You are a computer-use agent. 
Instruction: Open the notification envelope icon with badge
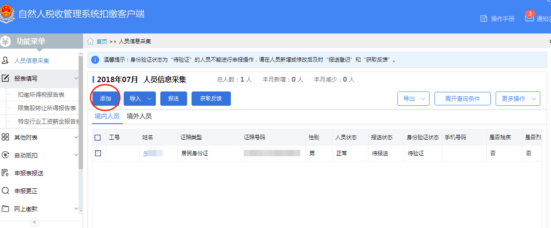pos(530,18)
